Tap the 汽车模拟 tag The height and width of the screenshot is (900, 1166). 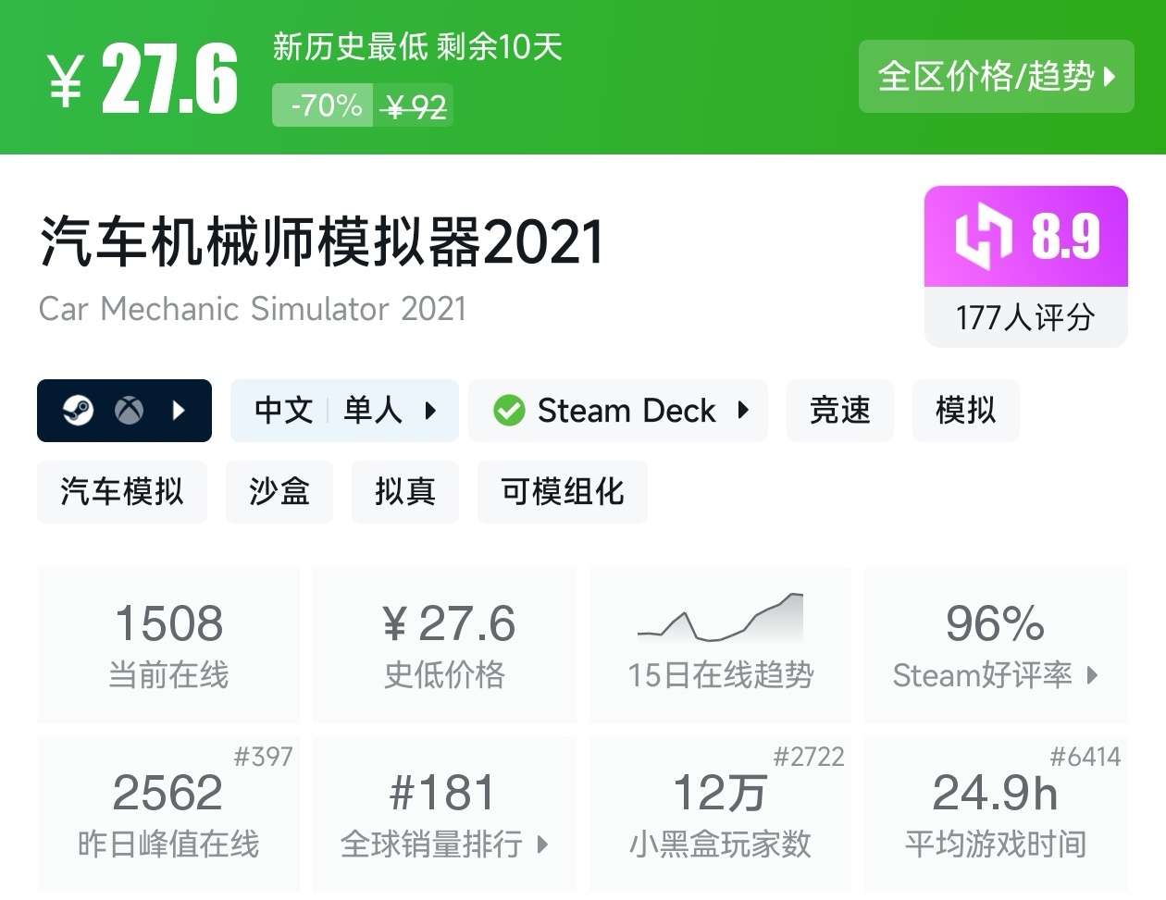pyautogui.click(x=121, y=491)
